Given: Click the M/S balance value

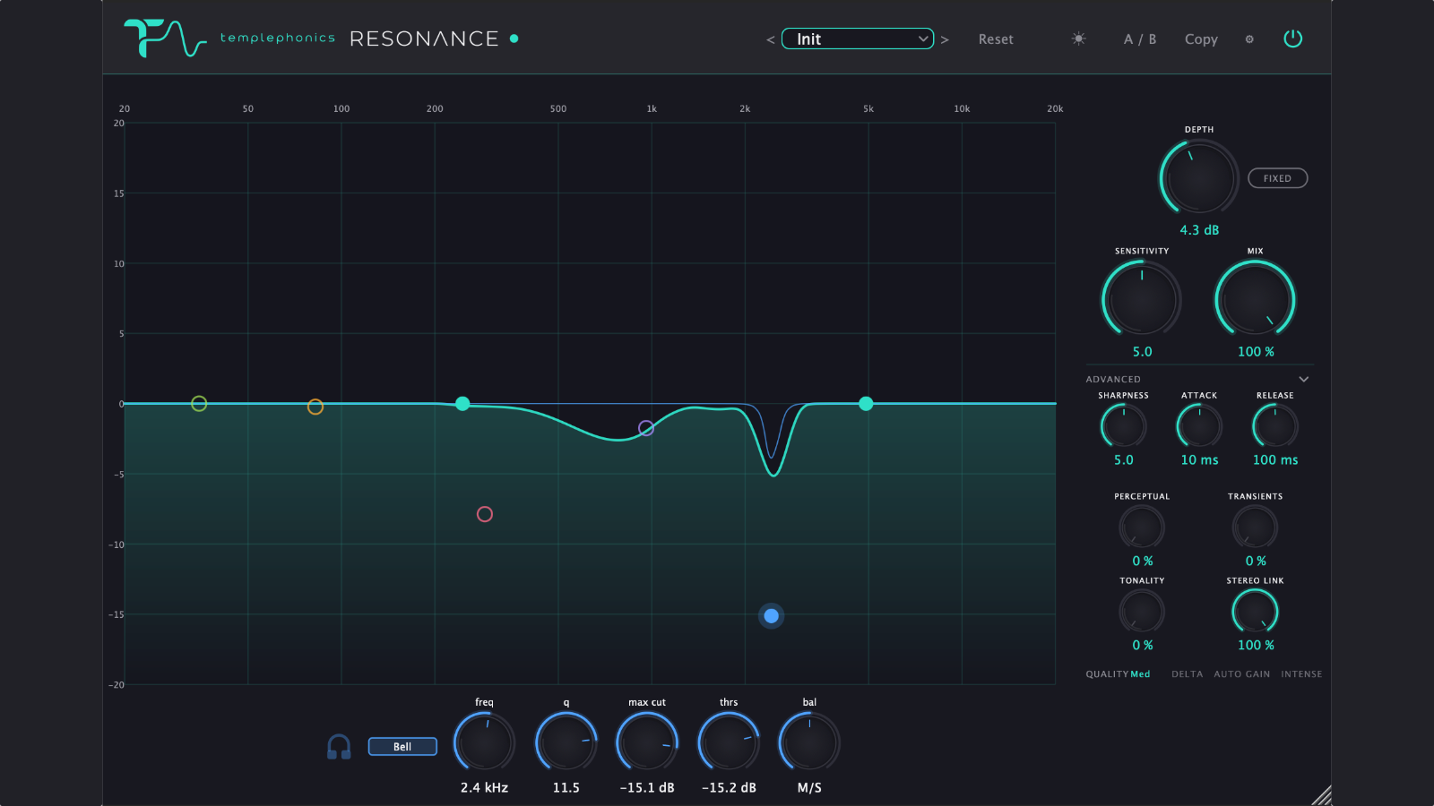Looking at the screenshot, I should pyautogui.click(x=809, y=788).
